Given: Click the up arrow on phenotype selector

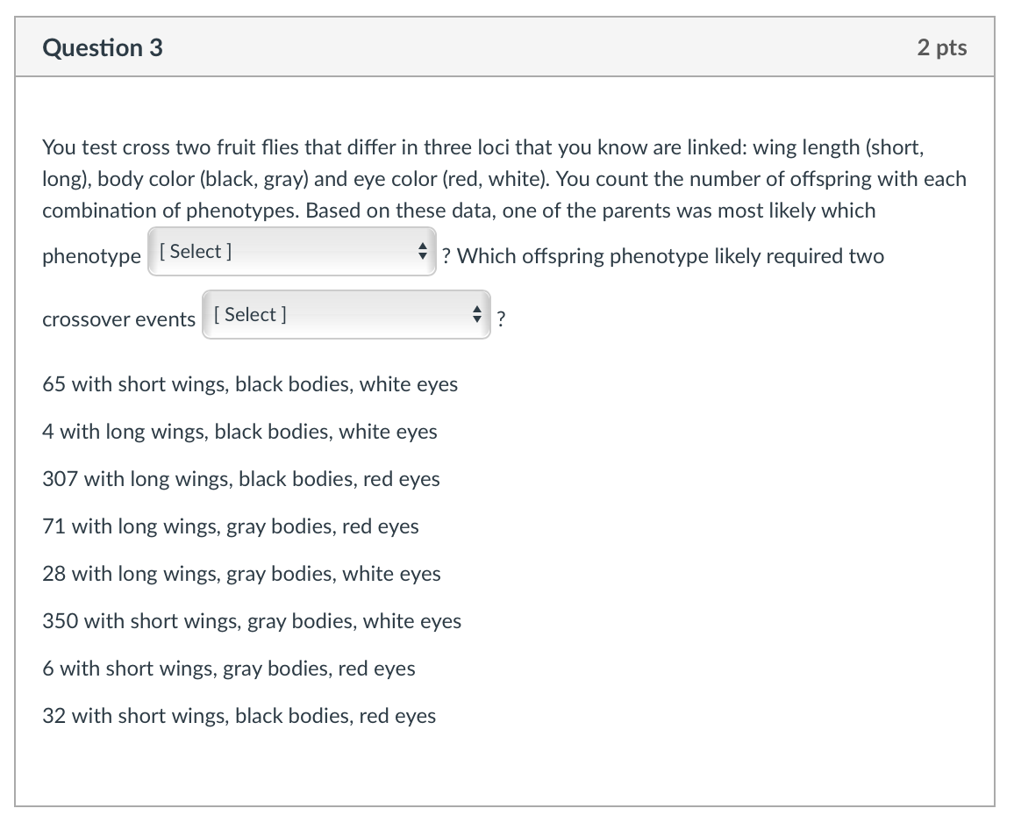Looking at the screenshot, I should (x=422, y=247).
